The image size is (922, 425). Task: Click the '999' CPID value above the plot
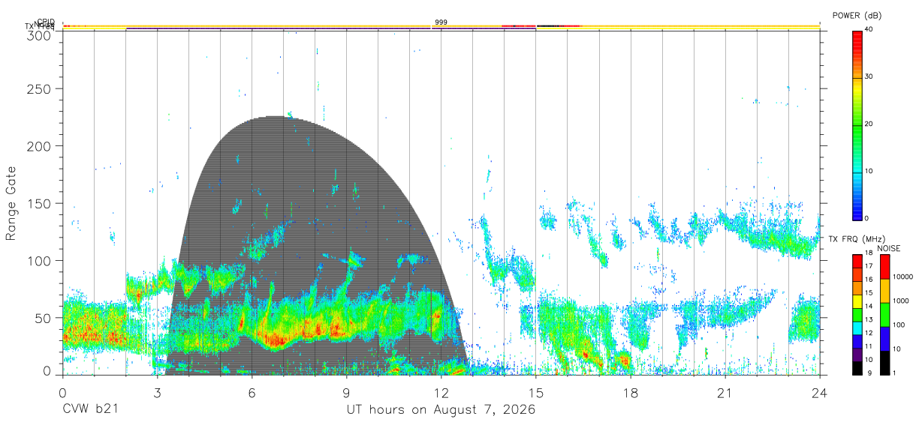click(441, 22)
